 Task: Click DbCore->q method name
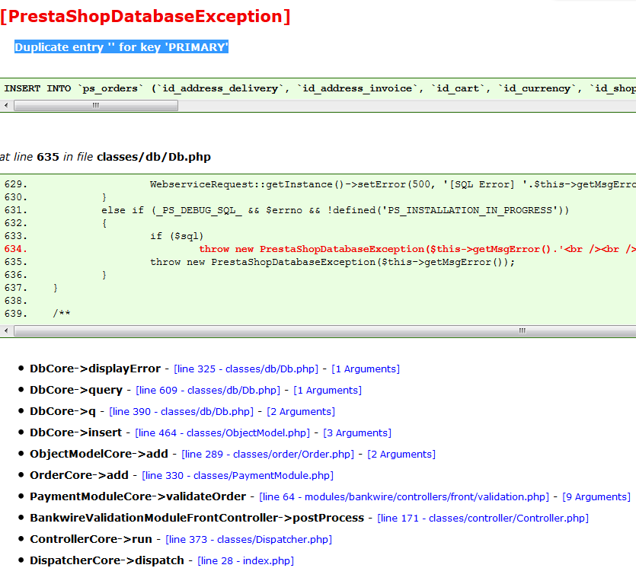point(63,411)
